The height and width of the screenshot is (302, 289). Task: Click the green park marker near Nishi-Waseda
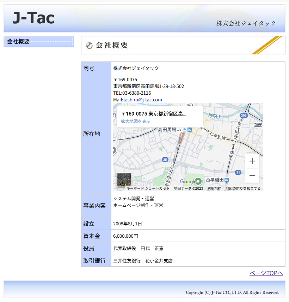pyautogui.click(x=198, y=181)
